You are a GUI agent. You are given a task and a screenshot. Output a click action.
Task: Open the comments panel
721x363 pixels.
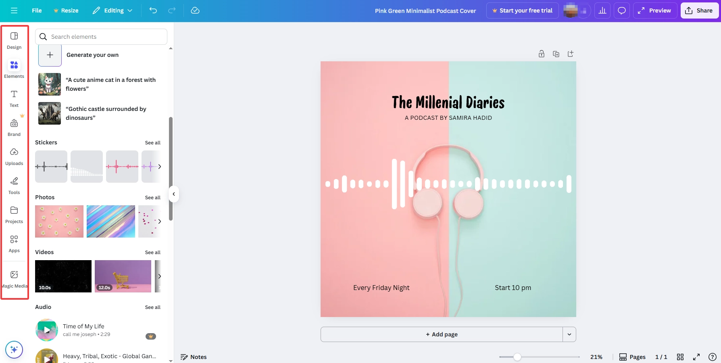(621, 10)
